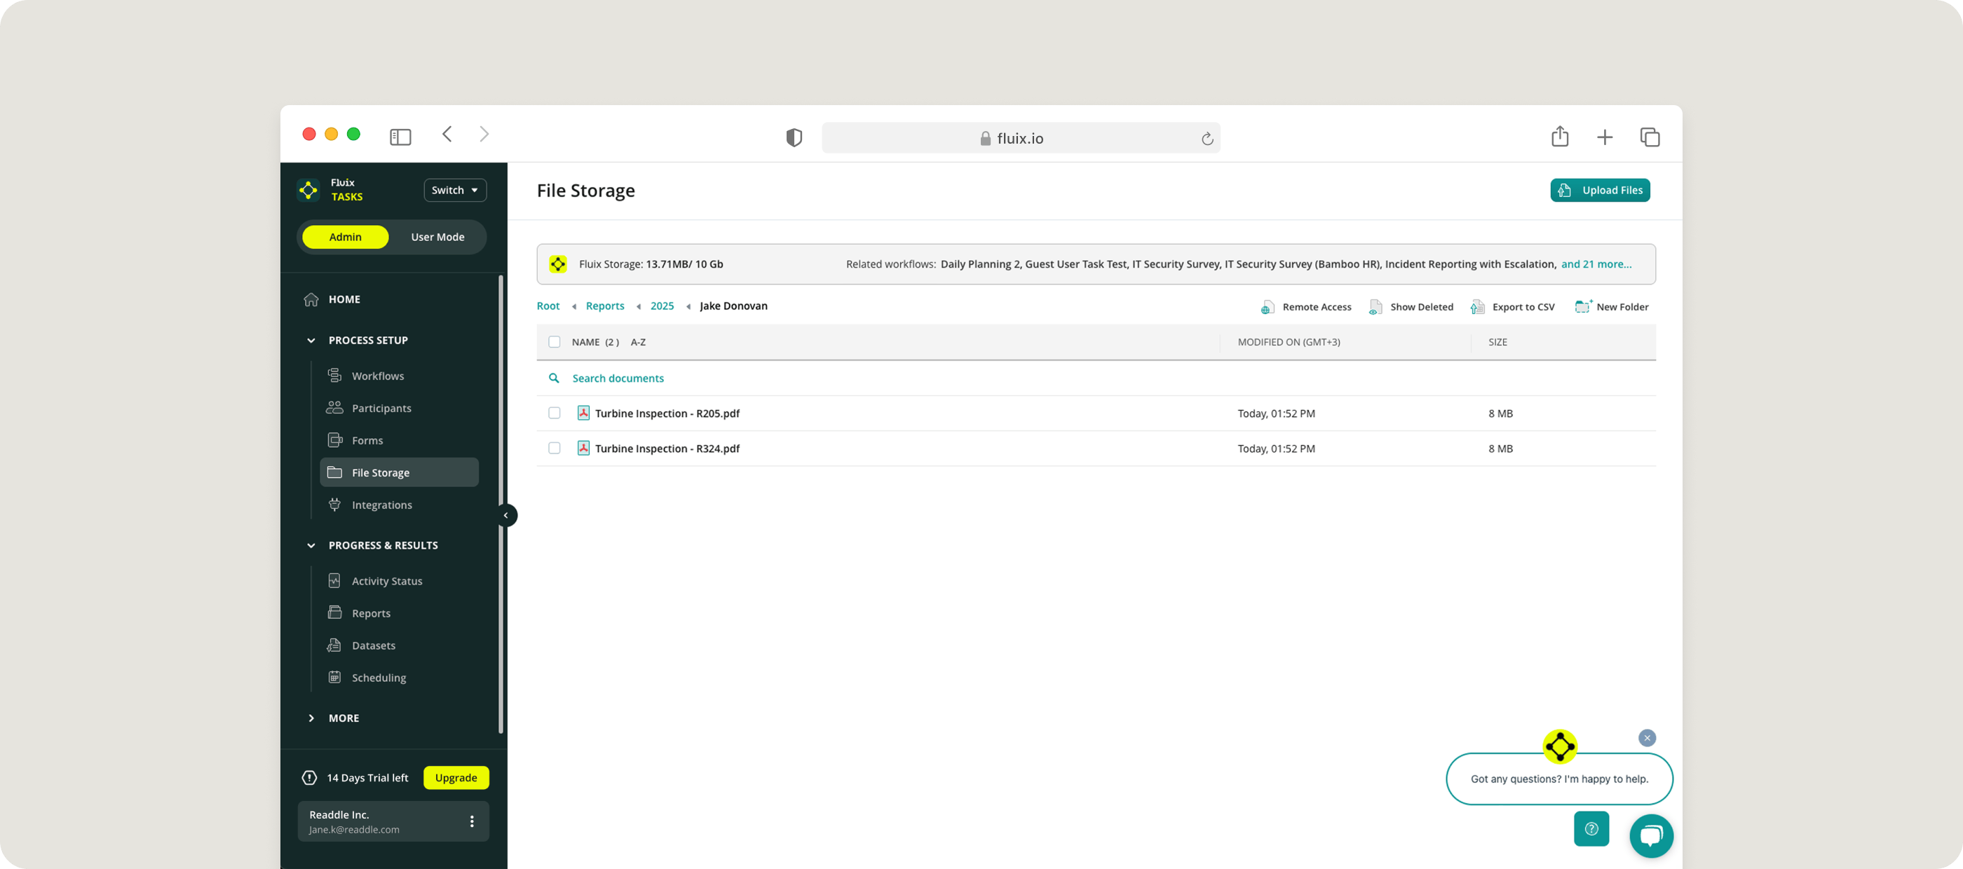Click the New Folder icon

coord(1583,306)
